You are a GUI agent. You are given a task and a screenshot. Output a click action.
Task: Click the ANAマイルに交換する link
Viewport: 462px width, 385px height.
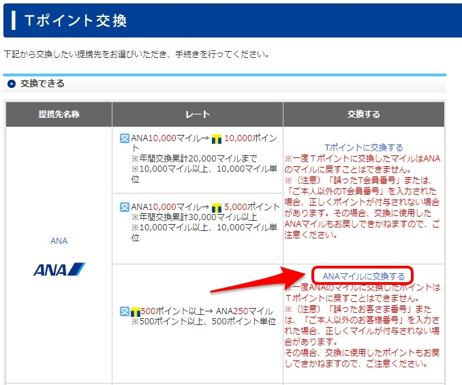364,276
